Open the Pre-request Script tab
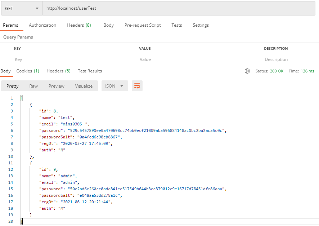Image resolution: width=319 pixels, height=226 pixels. (x=143, y=25)
